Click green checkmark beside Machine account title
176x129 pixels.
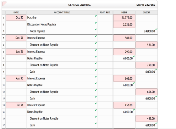coord(96,16)
